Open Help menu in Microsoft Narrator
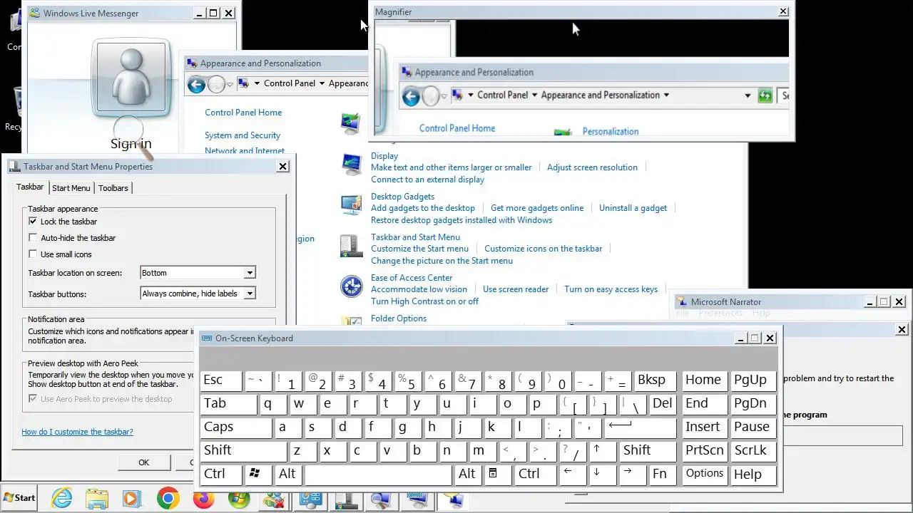This screenshot has height=513, width=913. [761, 313]
